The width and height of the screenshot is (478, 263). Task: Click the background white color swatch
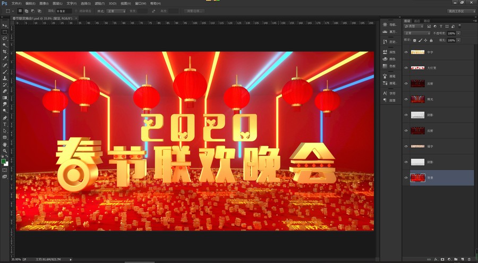click(6, 164)
